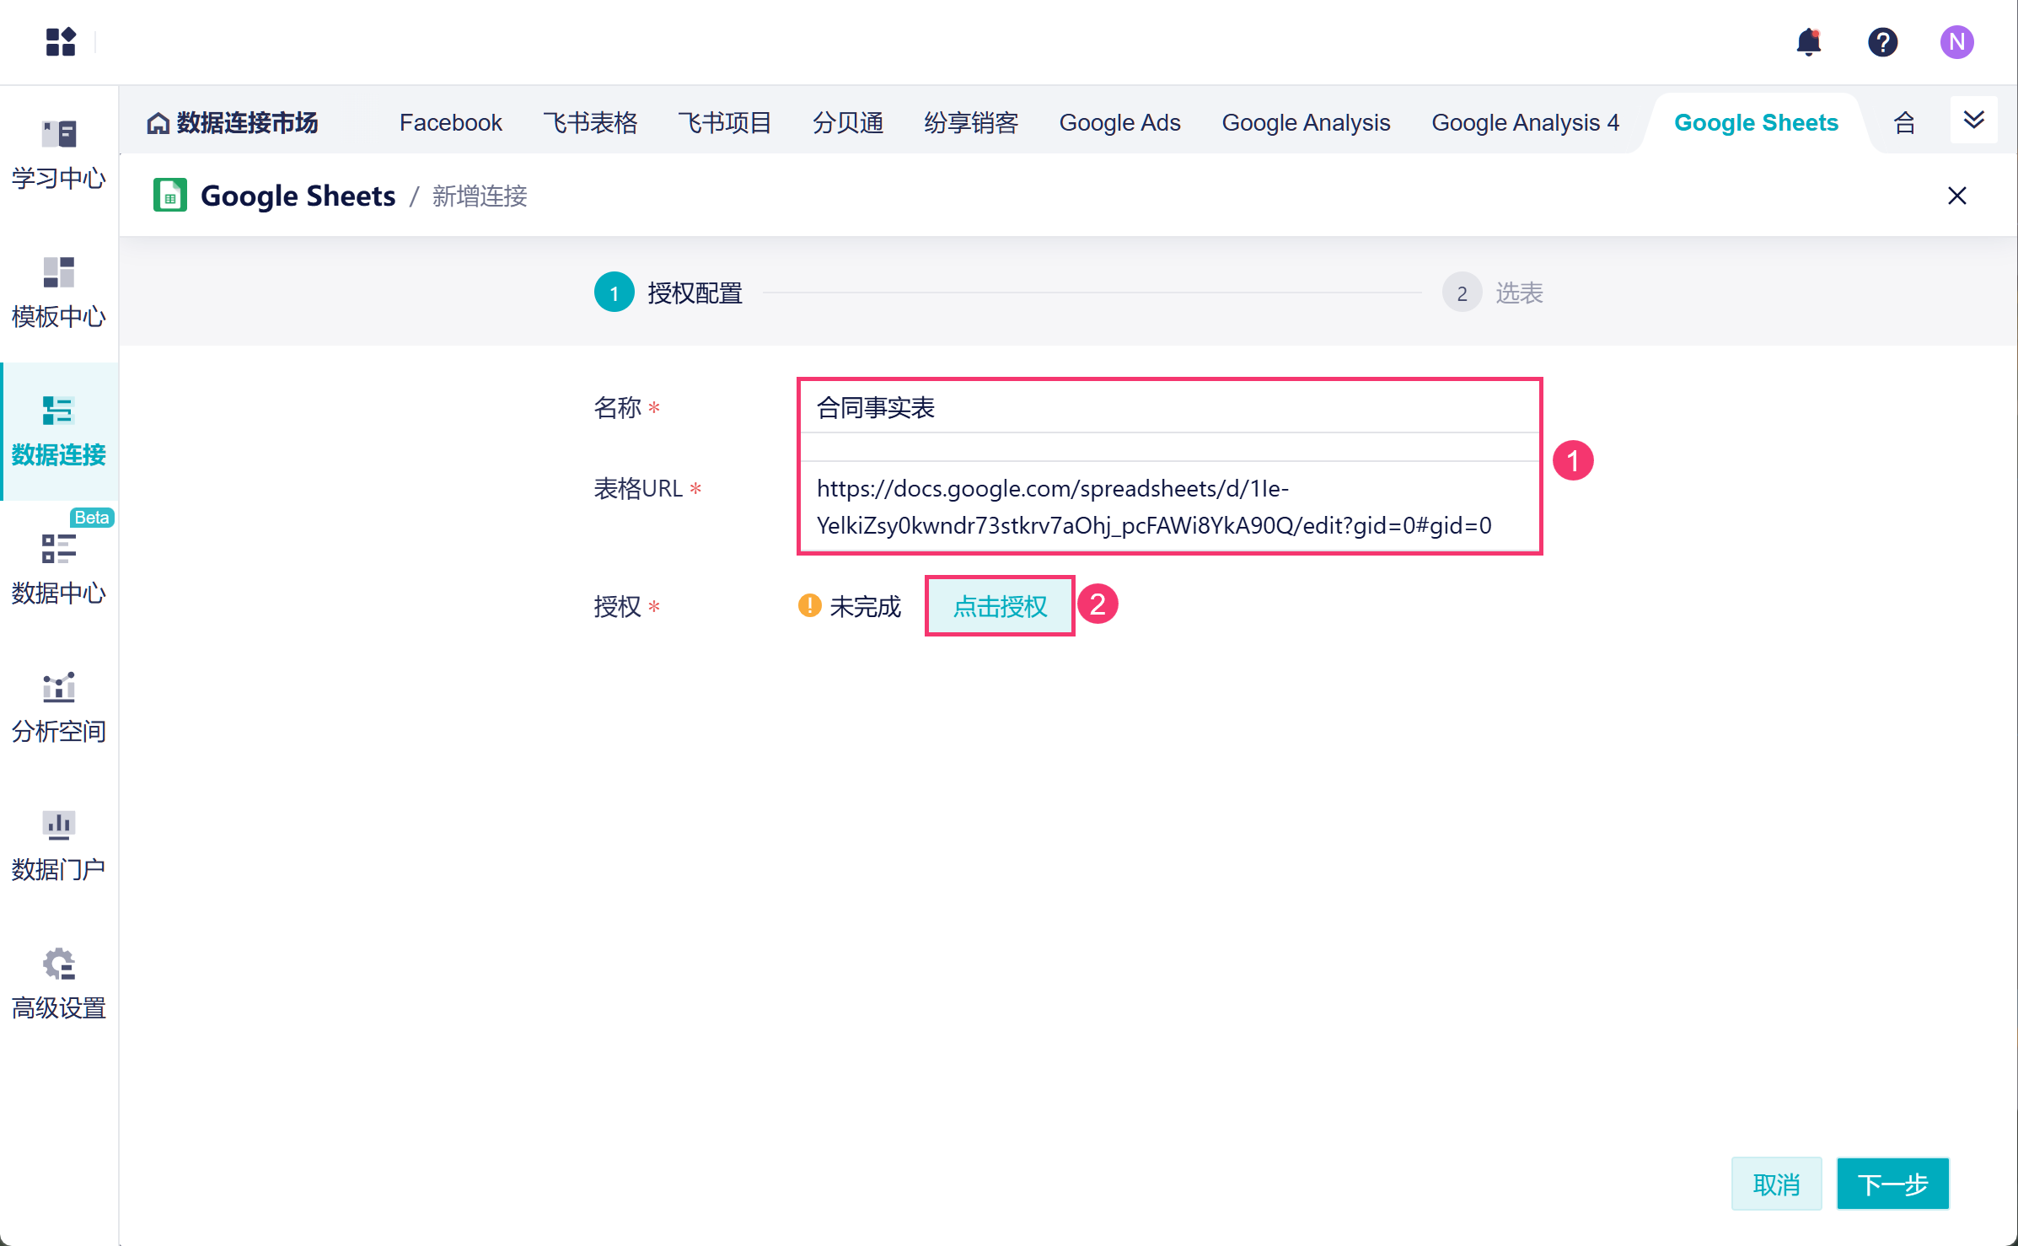Switch to the 分贝通 tab

coord(848,123)
